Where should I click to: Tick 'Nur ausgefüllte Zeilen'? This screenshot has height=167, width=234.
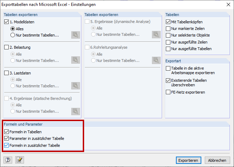click(169, 42)
